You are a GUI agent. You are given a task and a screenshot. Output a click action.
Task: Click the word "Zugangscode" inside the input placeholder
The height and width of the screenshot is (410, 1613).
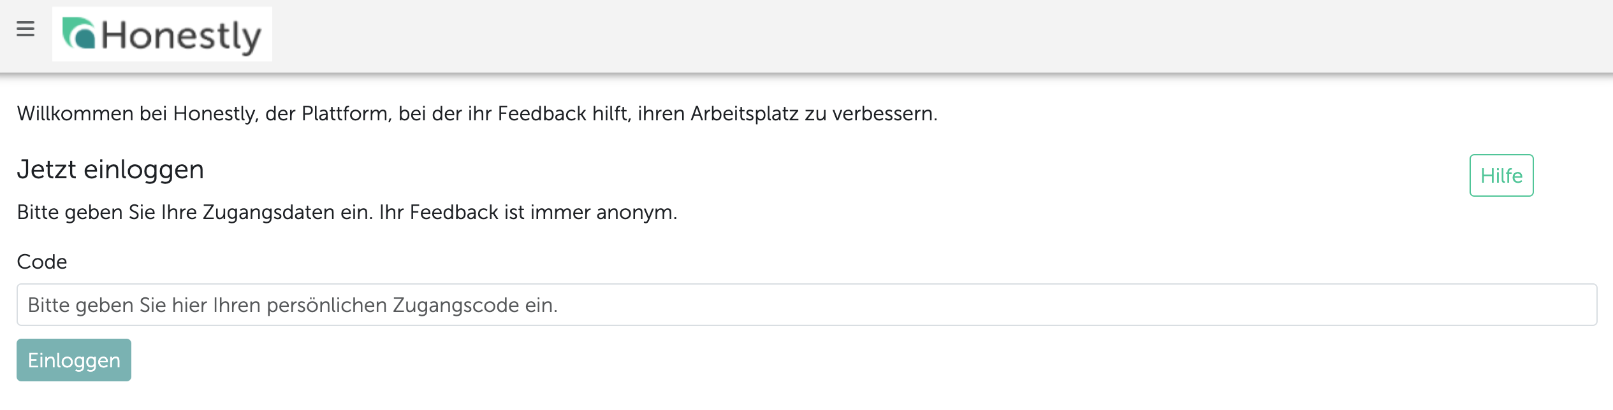tap(456, 306)
